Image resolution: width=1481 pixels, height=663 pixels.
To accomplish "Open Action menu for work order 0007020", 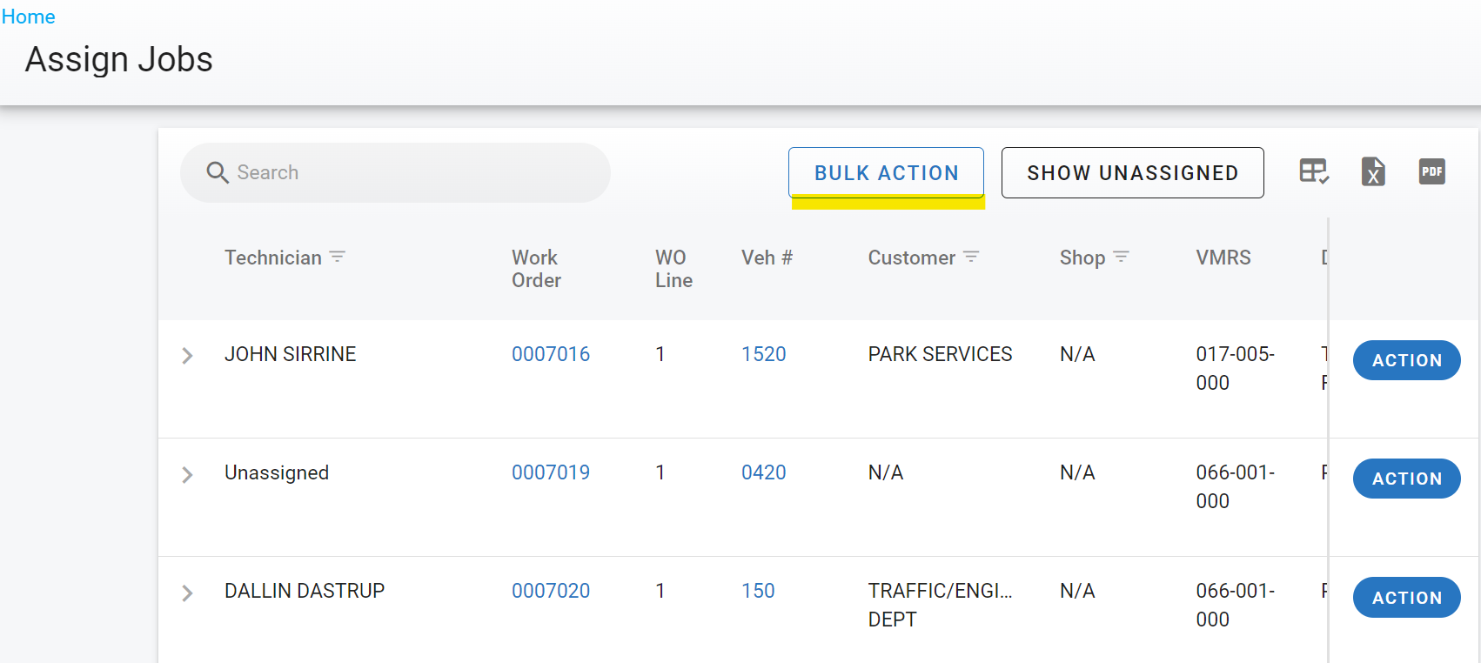I will click(1406, 598).
